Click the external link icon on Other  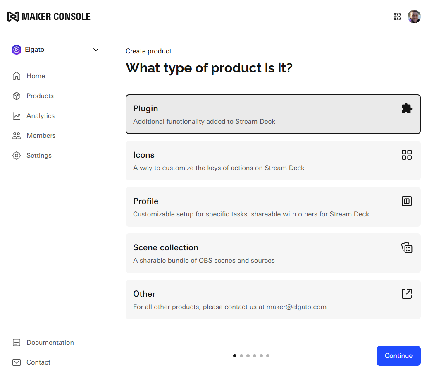pyautogui.click(x=407, y=294)
